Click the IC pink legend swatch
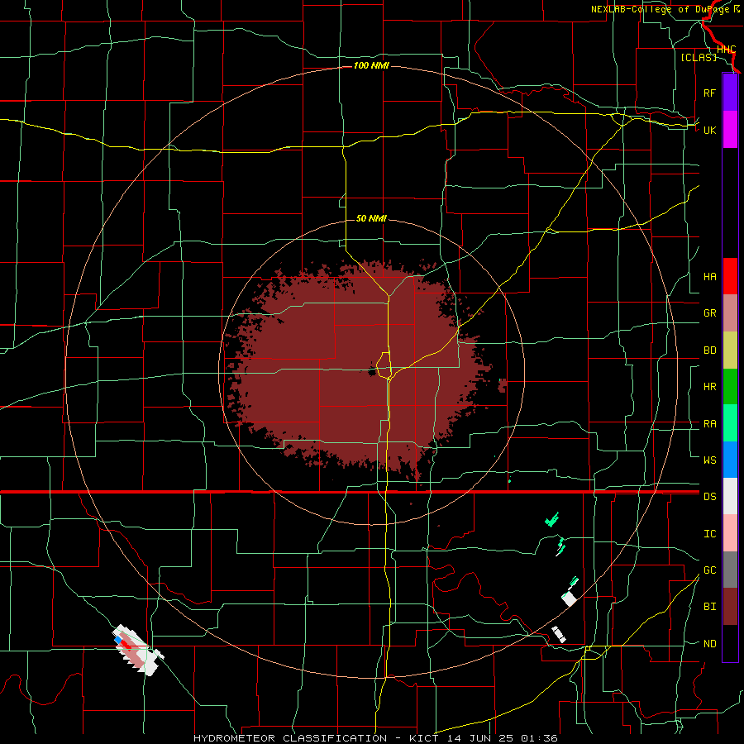Image resolution: width=744 pixels, height=744 pixels. pyautogui.click(x=730, y=533)
